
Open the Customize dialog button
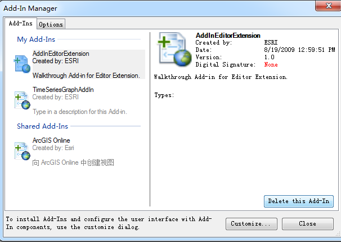point(251,224)
